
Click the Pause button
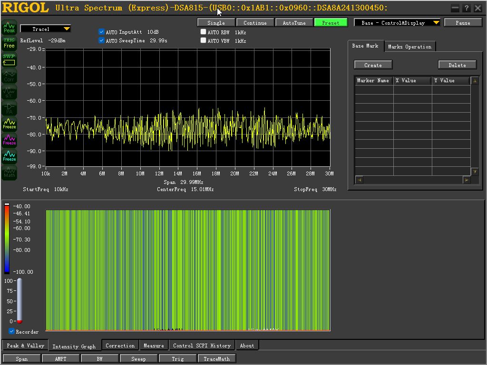point(463,23)
